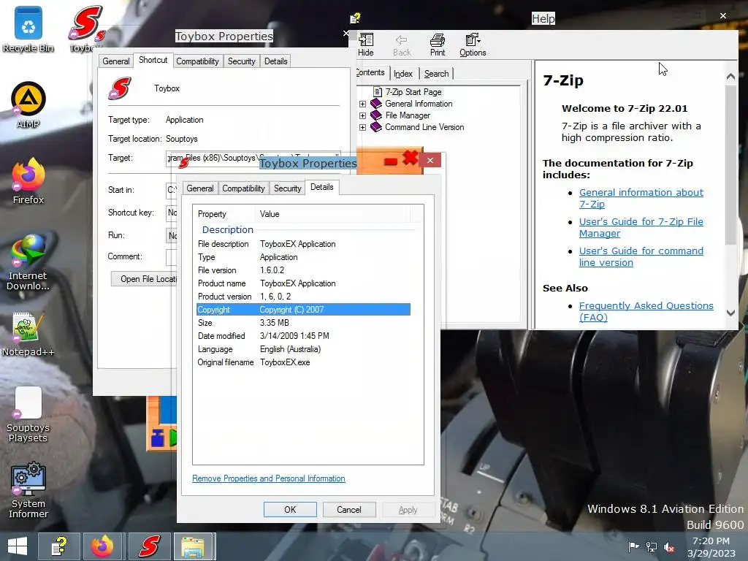Open the Options toolbar menu in Help

[473, 45]
